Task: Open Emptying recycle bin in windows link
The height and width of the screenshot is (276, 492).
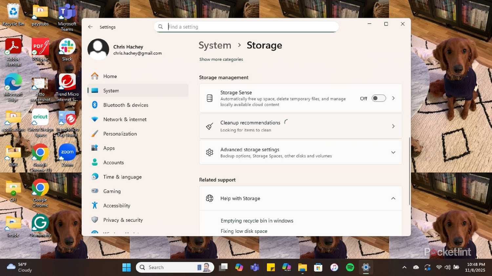Action: [x=257, y=221]
